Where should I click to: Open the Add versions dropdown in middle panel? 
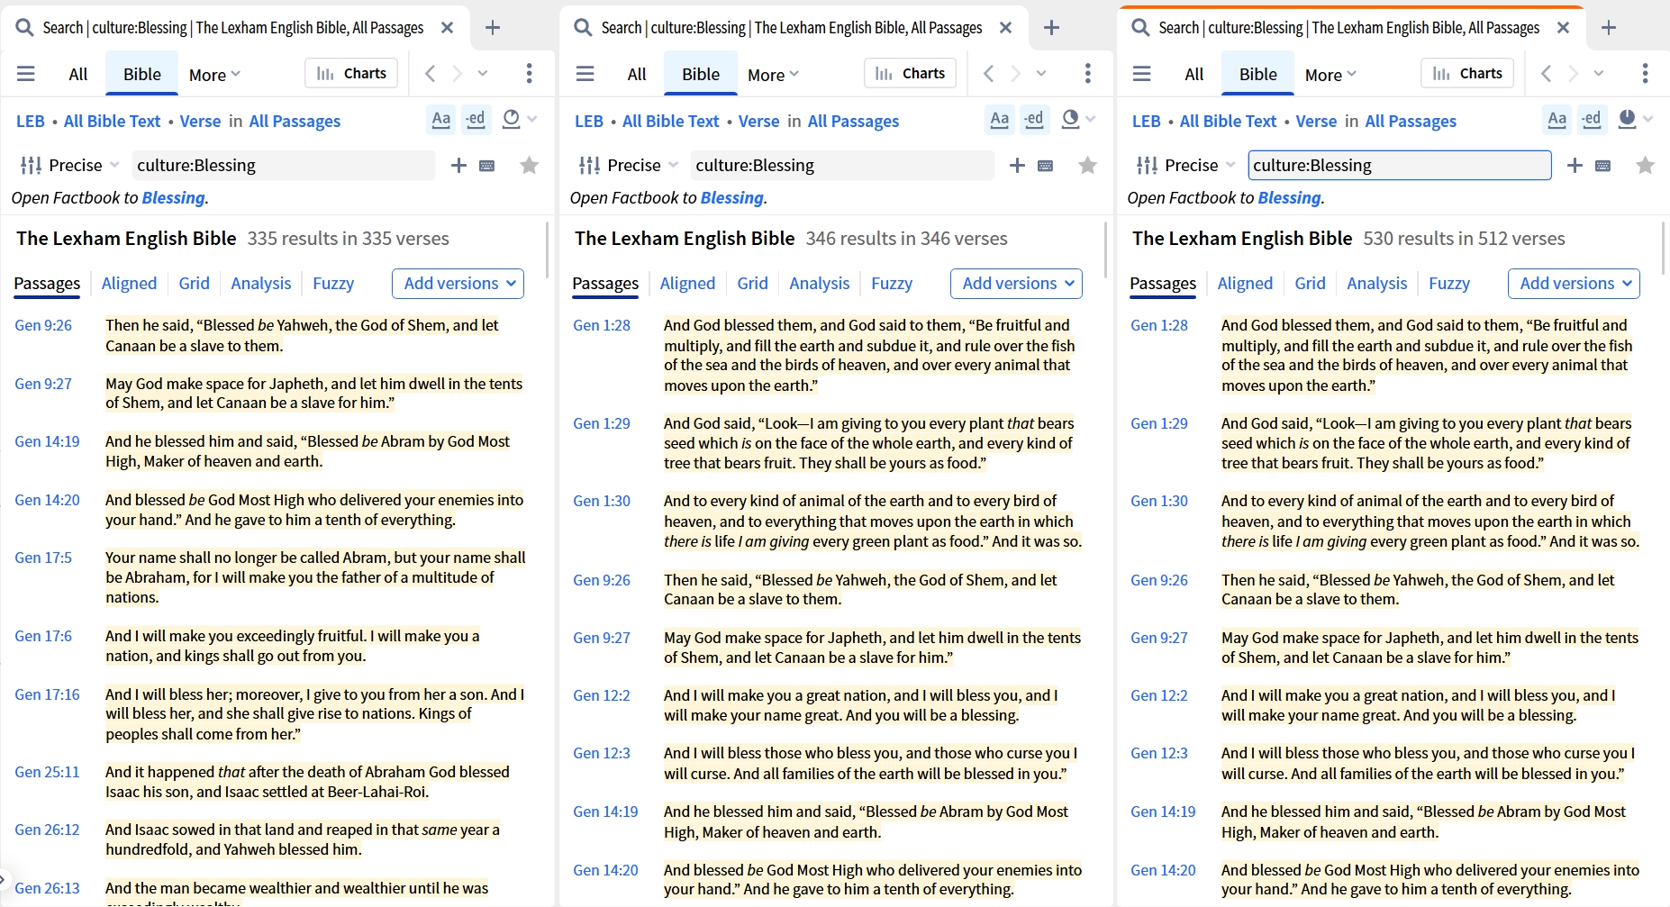tap(1017, 284)
